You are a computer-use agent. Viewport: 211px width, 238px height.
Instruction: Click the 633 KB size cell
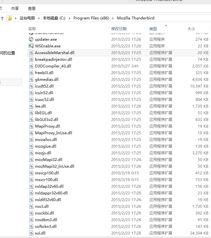(x=202, y=119)
